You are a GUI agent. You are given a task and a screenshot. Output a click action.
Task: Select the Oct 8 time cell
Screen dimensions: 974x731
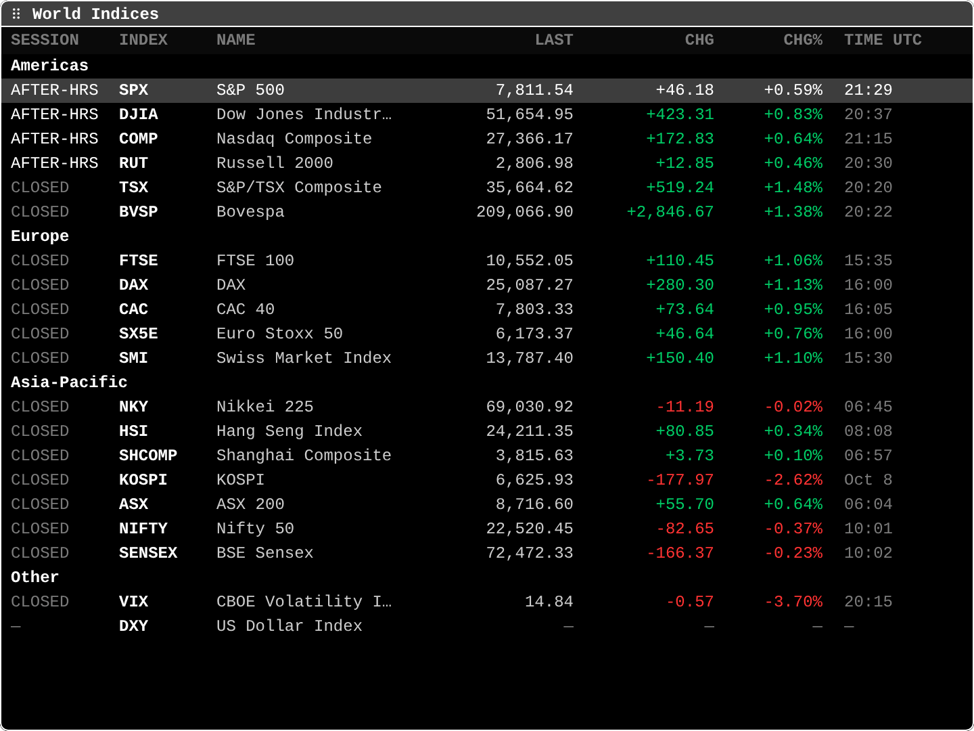pyautogui.click(x=868, y=480)
